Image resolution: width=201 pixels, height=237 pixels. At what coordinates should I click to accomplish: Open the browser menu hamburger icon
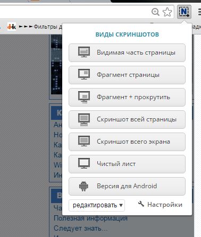point(199,12)
